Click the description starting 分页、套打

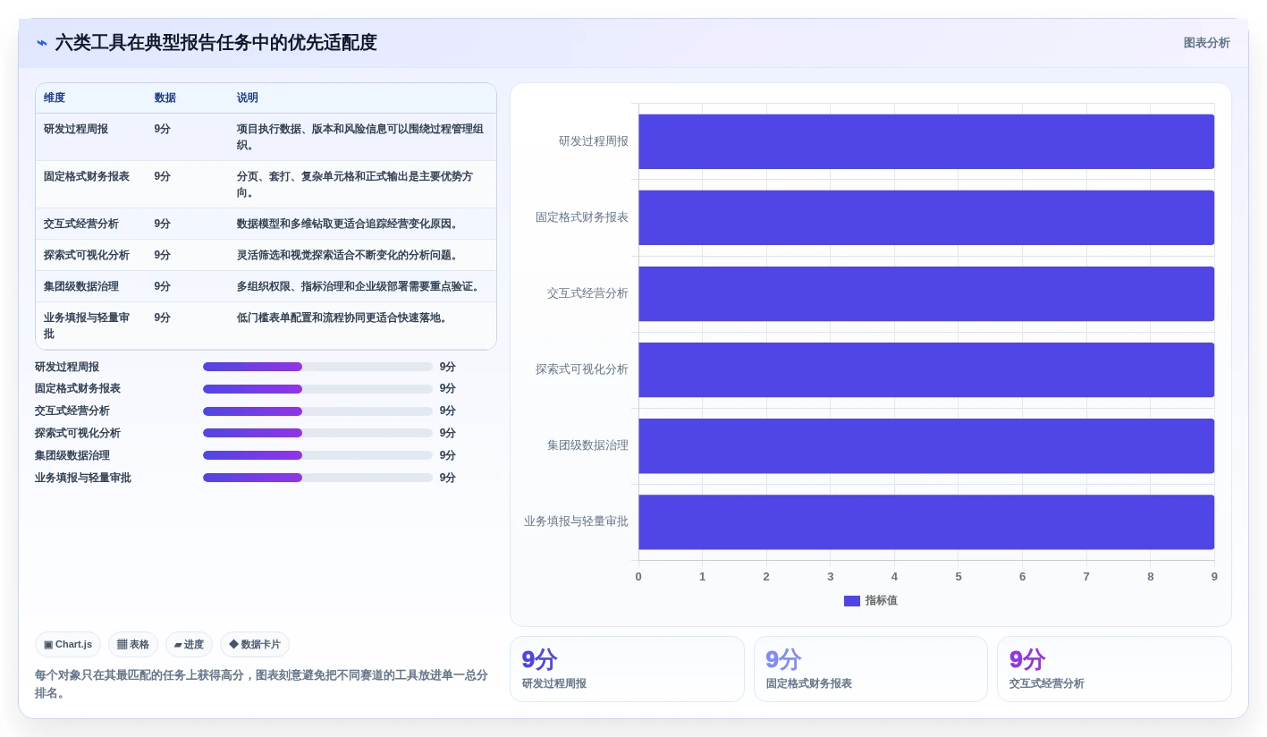pos(355,184)
